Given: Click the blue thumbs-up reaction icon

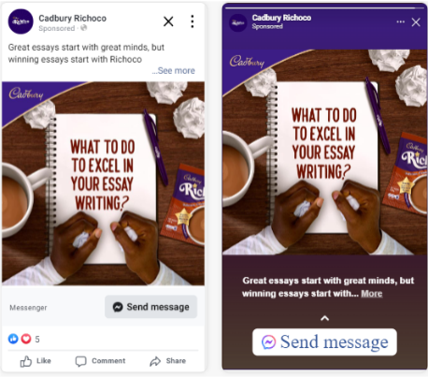Looking at the screenshot, I should tap(13, 339).
